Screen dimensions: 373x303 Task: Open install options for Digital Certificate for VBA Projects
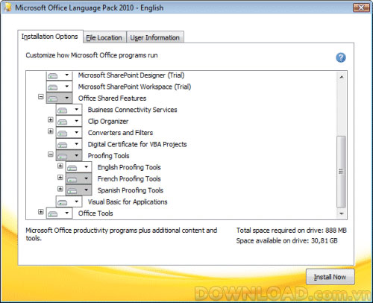click(x=69, y=144)
